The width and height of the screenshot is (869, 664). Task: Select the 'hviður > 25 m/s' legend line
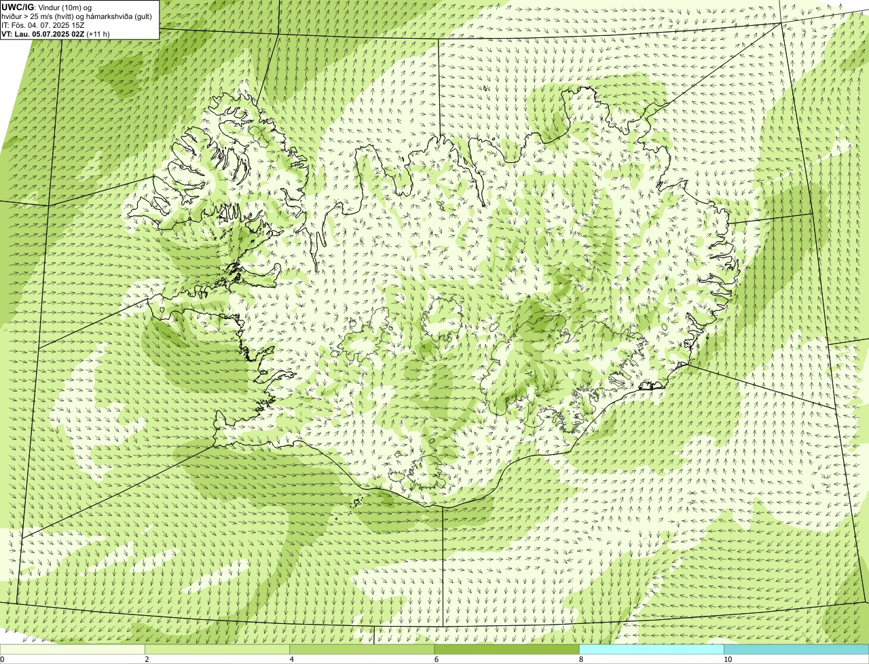tap(77, 16)
